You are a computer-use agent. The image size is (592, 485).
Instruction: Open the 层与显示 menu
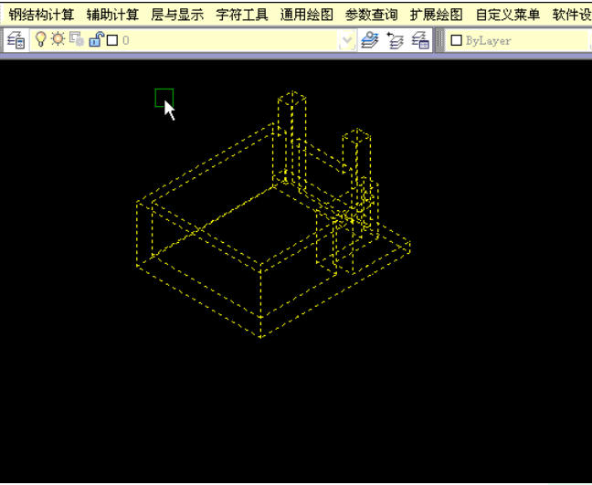[177, 15]
